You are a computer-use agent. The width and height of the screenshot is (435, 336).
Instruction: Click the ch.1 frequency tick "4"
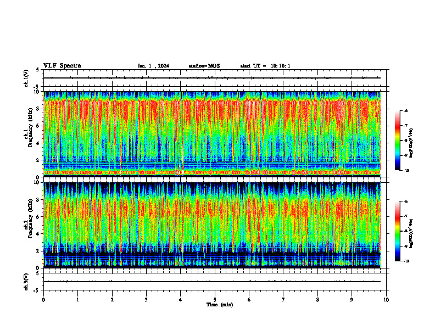[38, 143]
